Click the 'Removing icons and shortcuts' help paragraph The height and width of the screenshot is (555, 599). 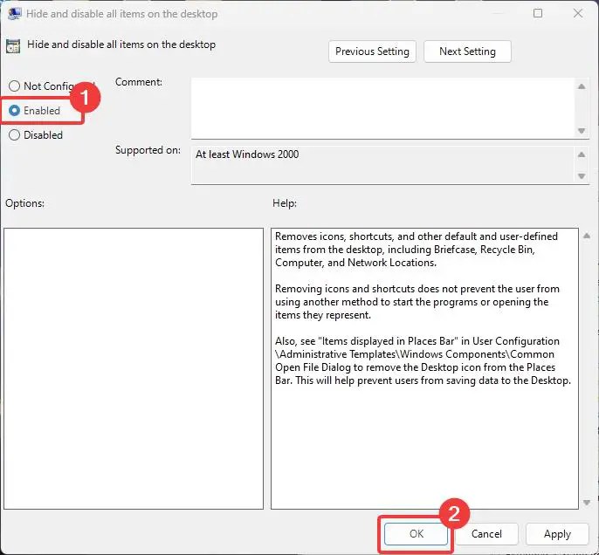pyautogui.click(x=417, y=302)
